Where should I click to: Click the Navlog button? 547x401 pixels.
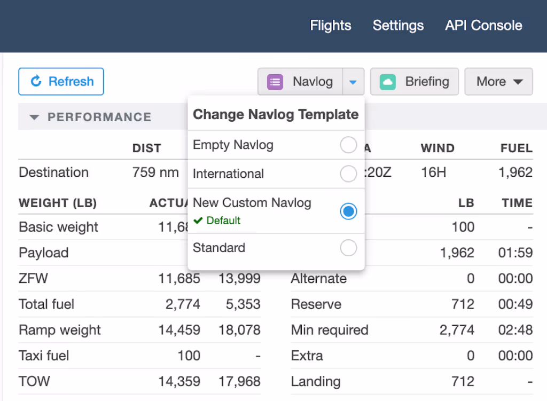pos(300,82)
